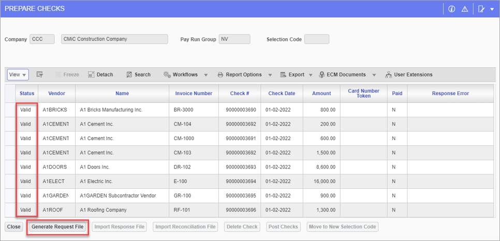Open the Search tool
500x241 pixels.
138,74
